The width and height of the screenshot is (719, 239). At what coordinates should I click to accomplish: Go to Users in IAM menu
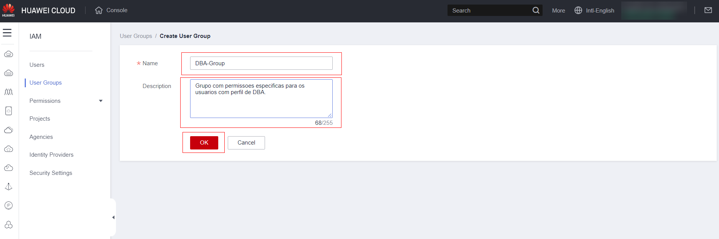37,65
